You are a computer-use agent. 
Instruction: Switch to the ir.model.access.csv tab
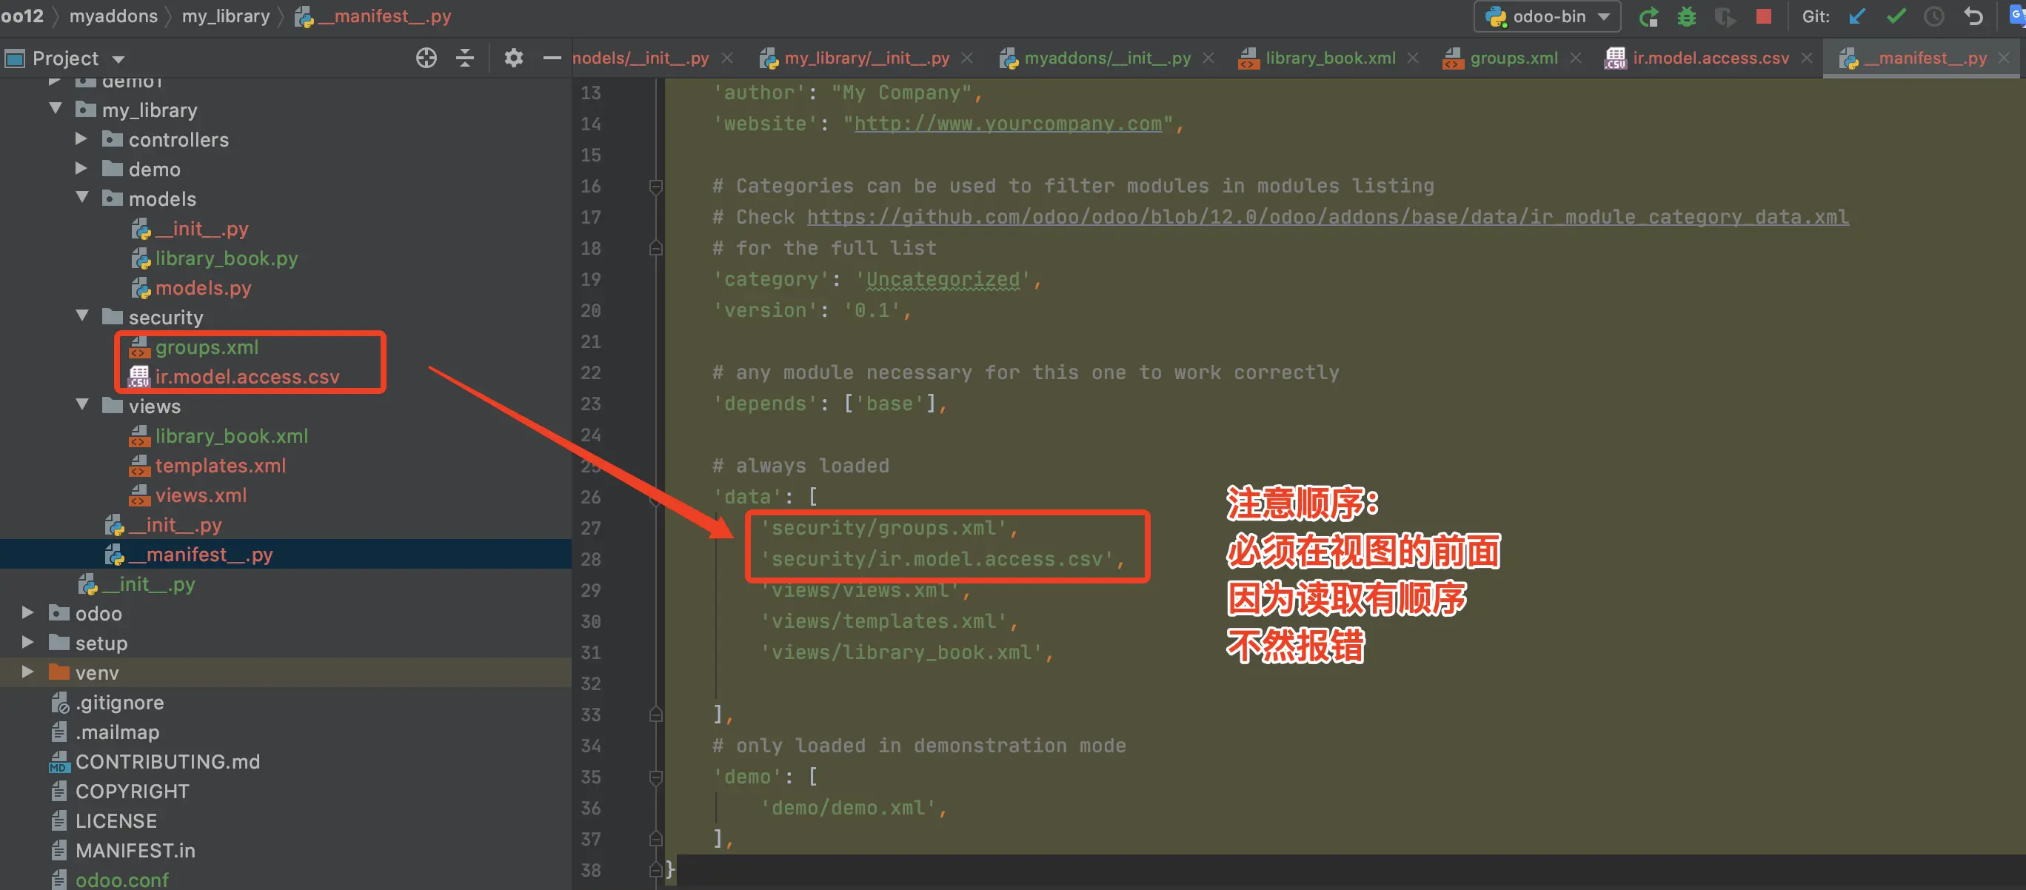point(1710,58)
